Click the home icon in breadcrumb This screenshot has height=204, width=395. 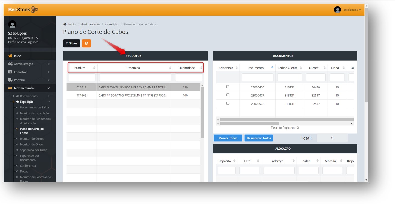[x=65, y=24]
